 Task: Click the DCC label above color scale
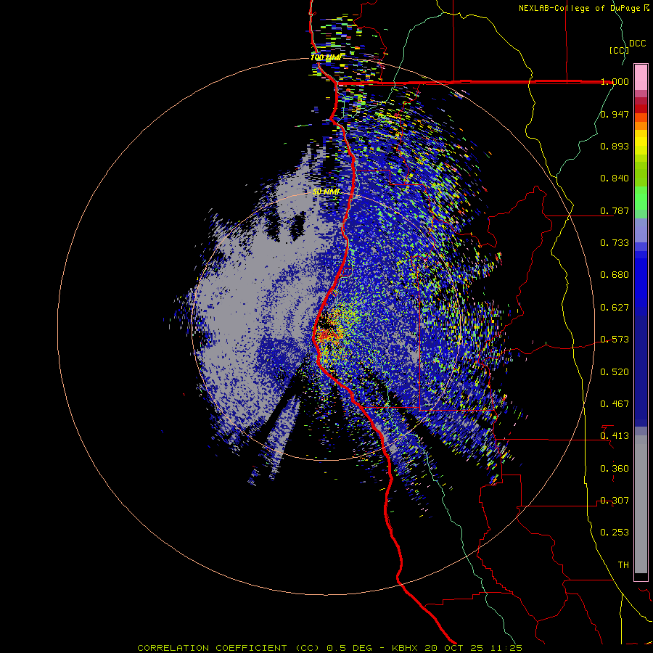(638, 44)
